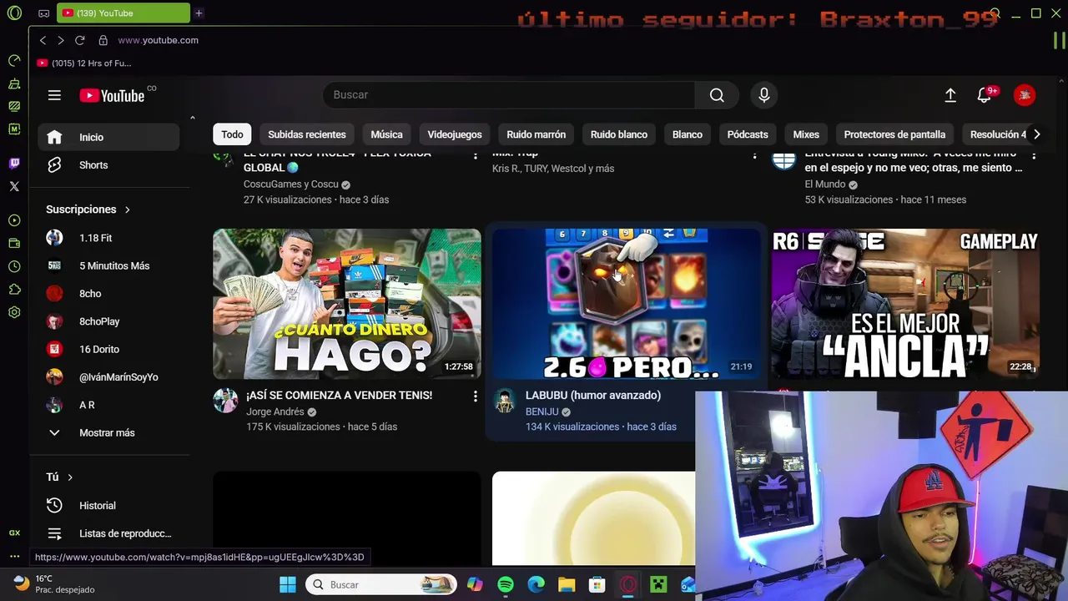This screenshot has height=601, width=1068.
Task: Open the GX Corner gamepad icon
Action: [43, 13]
